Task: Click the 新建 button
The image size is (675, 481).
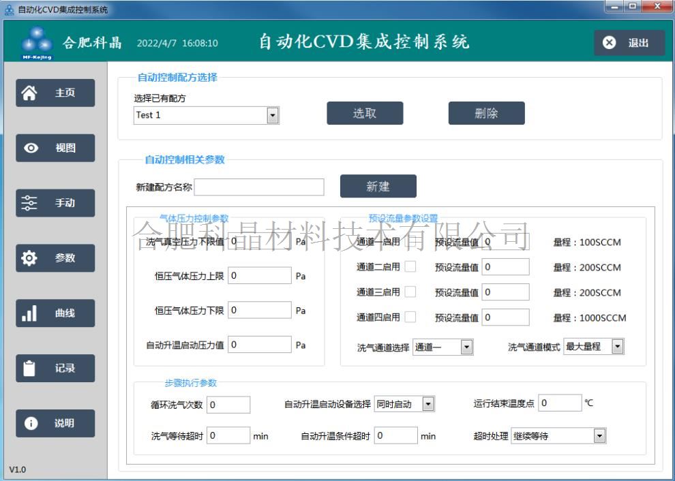Action: coord(378,187)
